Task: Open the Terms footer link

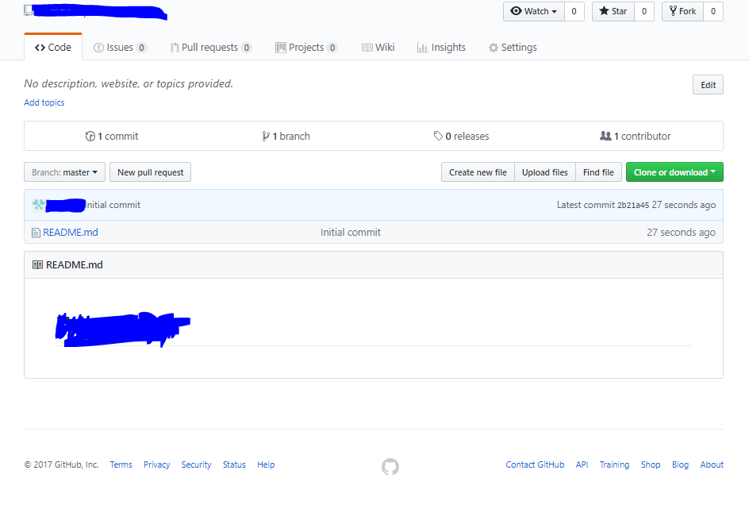Action: point(121,465)
